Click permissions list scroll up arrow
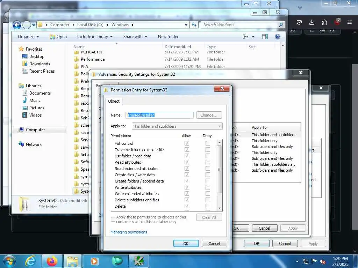The width and height of the screenshot is (358, 268). (220, 142)
